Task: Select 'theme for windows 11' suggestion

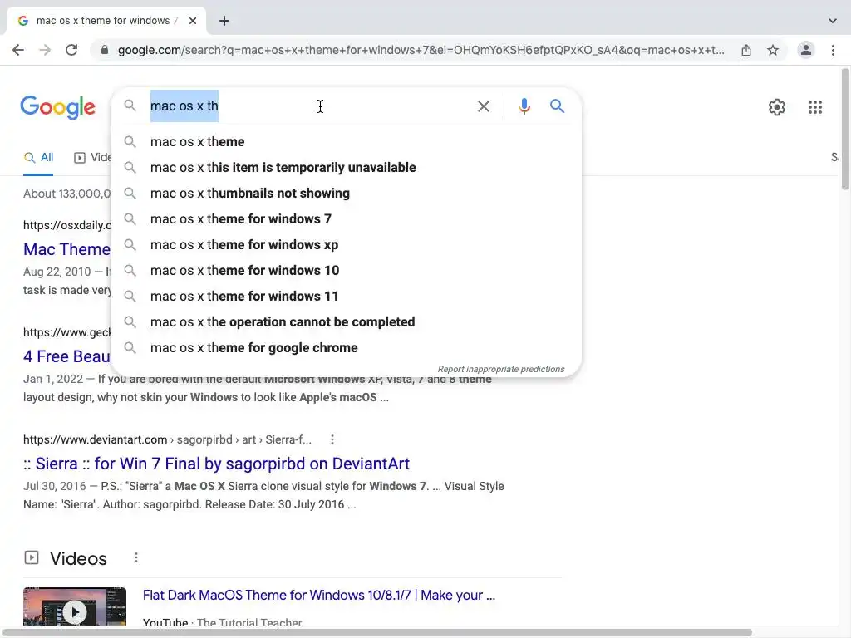Action: pos(347,297)
